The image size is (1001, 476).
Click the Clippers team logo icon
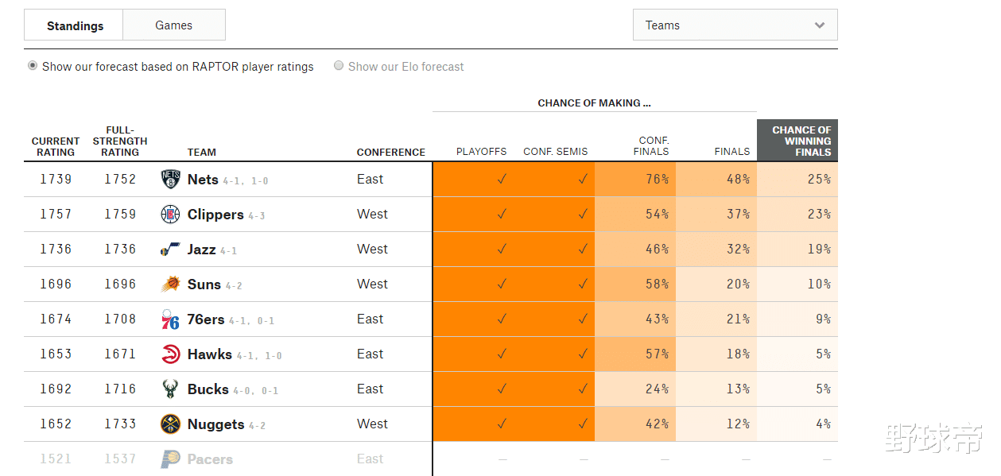(170, 215)
